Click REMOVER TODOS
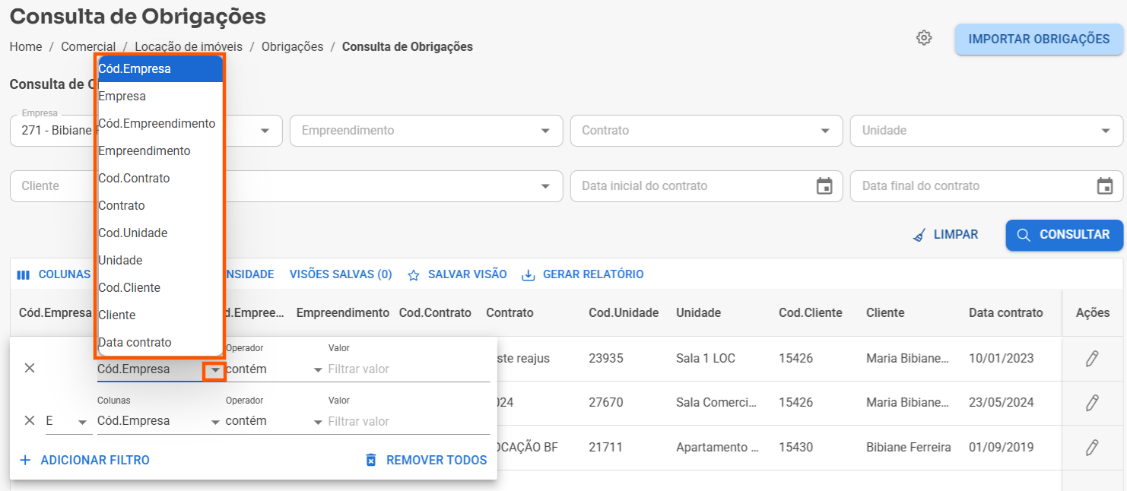This screenshot has height=491, width=1127. tap(426, 460)
